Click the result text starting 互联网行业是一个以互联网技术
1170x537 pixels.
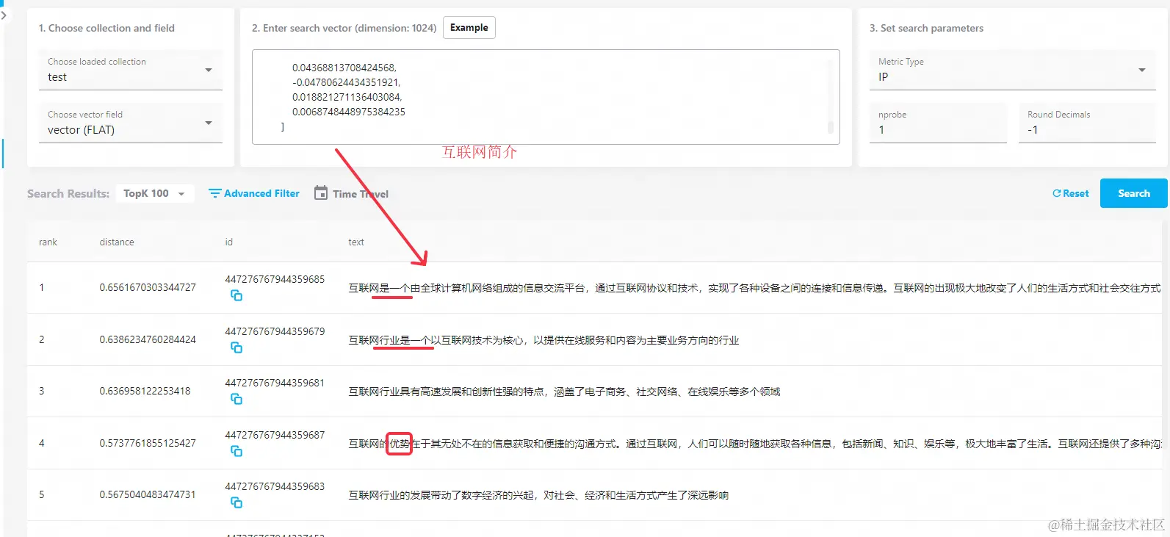coord(544,340)
